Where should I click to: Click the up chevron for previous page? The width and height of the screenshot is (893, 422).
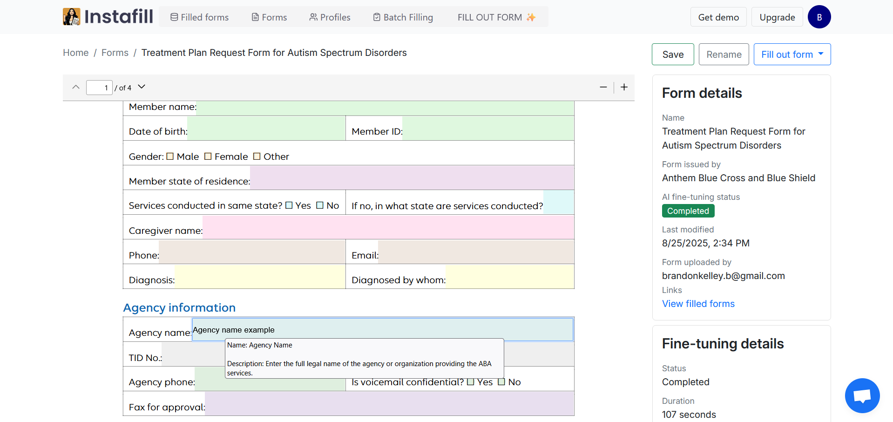75,87
